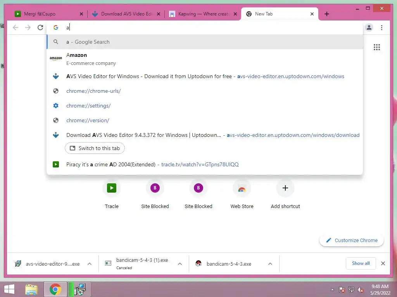
Task: Select the 'a - Google Search' suggestion
Action: pos(205,42)
